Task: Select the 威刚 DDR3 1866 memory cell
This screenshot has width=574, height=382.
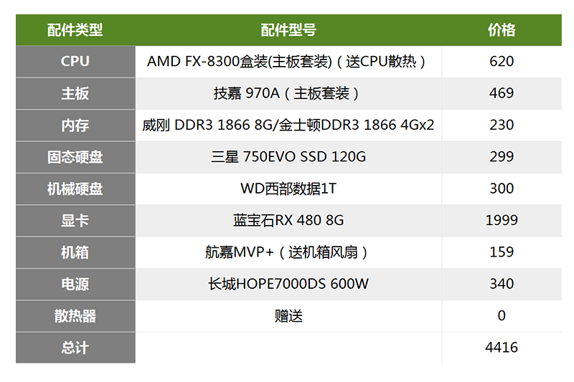Action: (x=288, y=125)
